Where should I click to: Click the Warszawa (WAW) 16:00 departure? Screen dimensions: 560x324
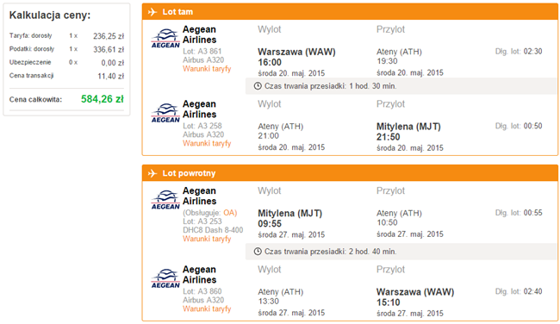point(296,57)
